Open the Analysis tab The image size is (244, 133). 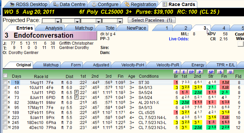coord(50,28)
